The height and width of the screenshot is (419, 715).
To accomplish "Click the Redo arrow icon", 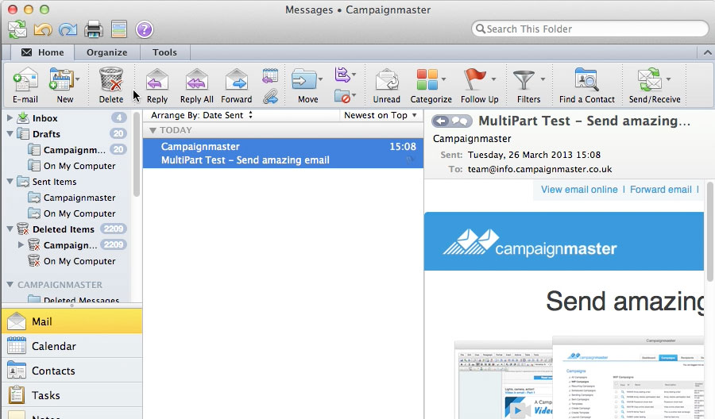I will [x=68, y=29].
